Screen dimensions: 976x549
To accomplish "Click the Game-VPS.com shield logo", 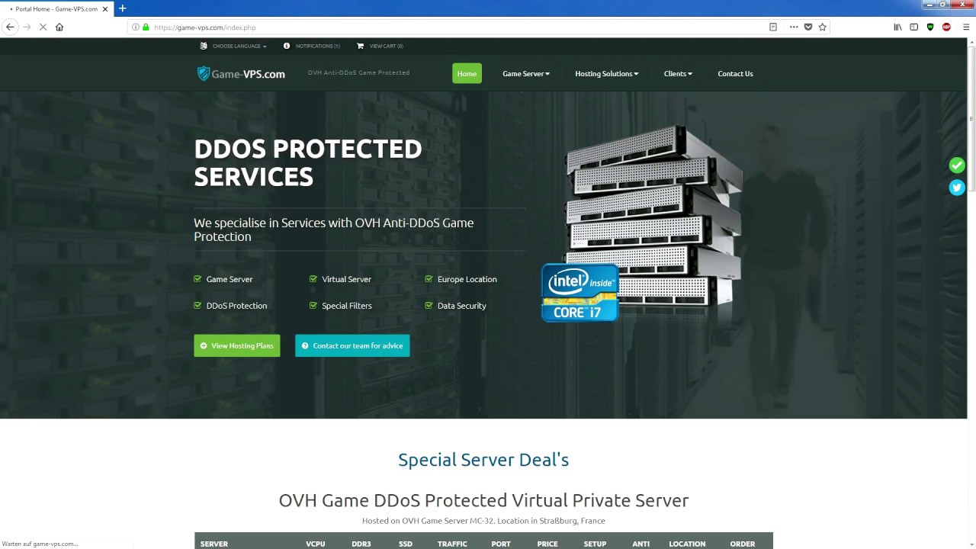I will click(x=203, y=73).
